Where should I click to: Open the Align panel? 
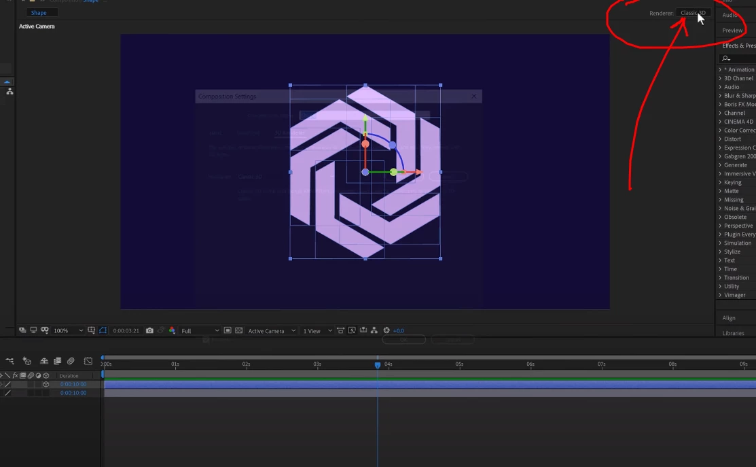click(729, 318)
